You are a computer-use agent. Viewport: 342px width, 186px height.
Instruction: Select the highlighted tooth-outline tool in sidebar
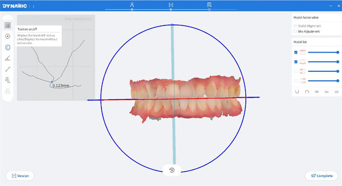coord(8,47)
